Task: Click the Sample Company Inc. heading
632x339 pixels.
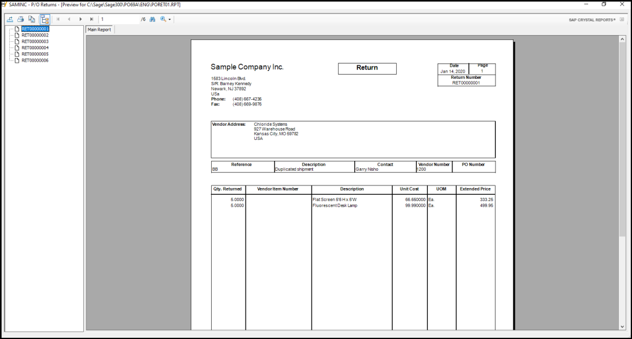Action: (x=247, y=67)
